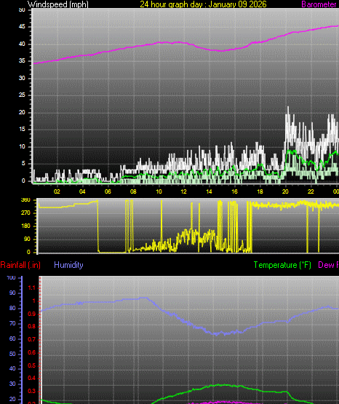Select 50 on the blue humidity axis
339x404 pixels.
click(x=12, y=354)
